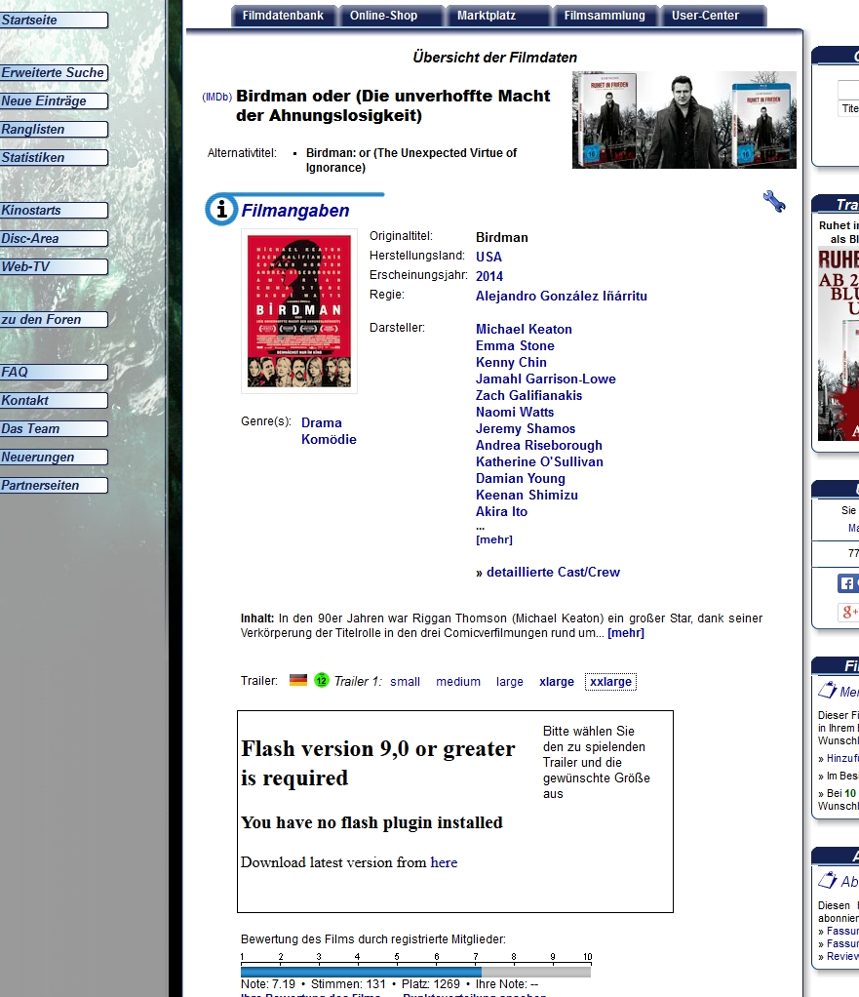Select xxlarge trailer size
The image size is (859, 997).
[610, 682]
